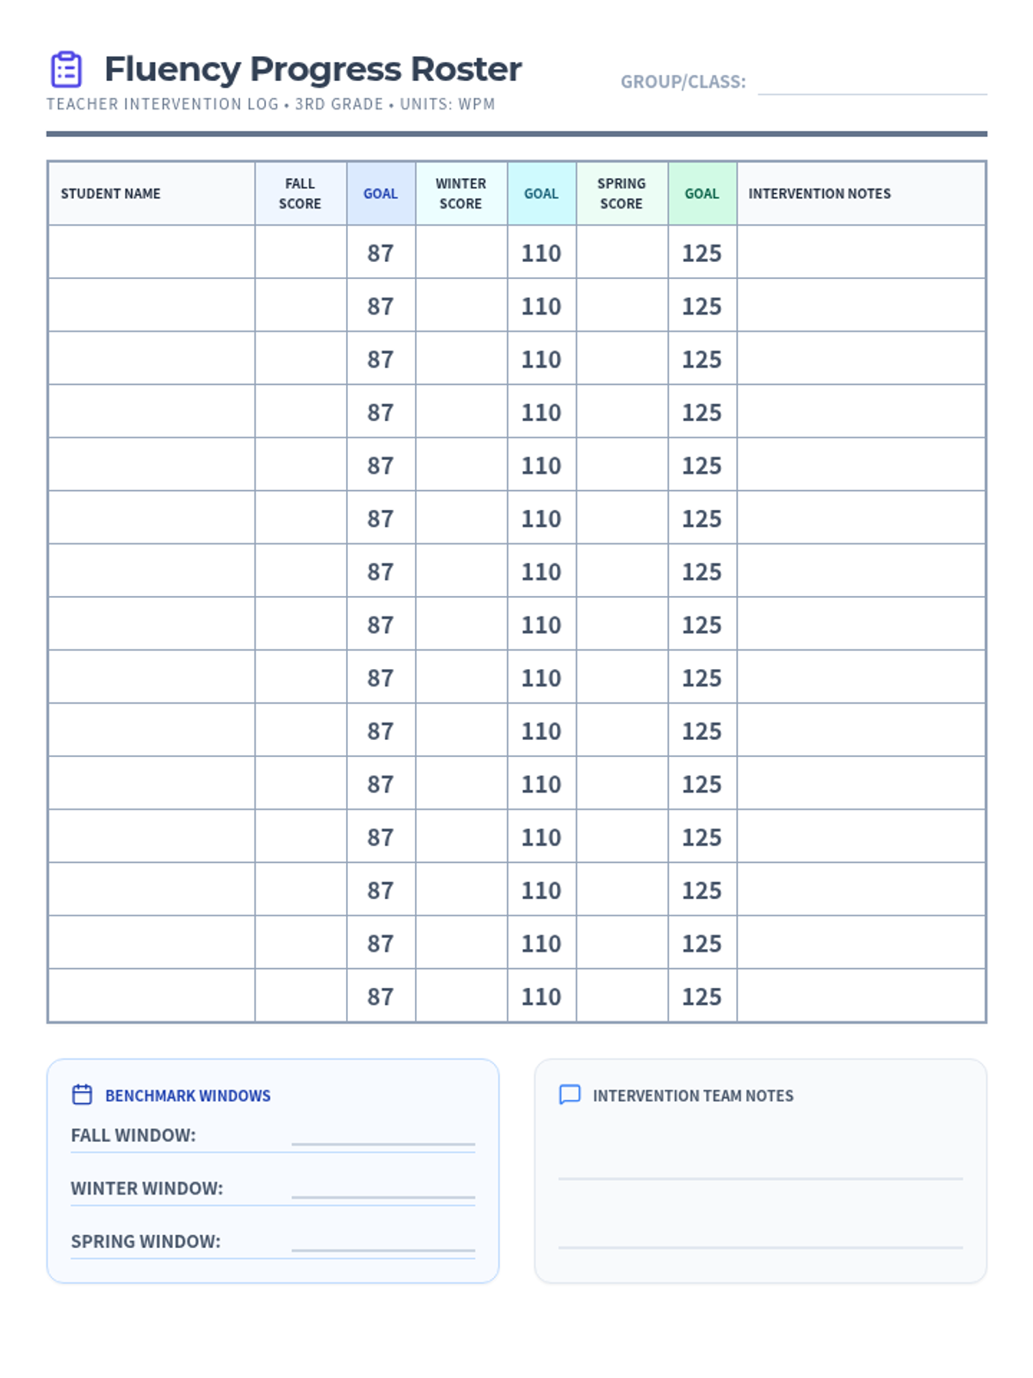Click the Benchmark Windows heading
This screenshot has width=1033, height=1378.
point(188,1096)
